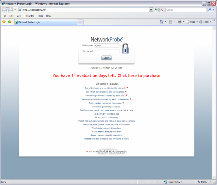
Task: Click 'See which protocols are in use'
Action: pyautogui.click(x=106, y=107)
